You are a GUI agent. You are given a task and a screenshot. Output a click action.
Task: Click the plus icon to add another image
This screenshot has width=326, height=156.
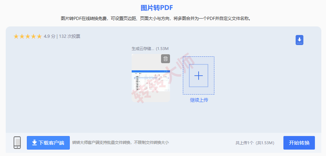(x=199, y=76)
